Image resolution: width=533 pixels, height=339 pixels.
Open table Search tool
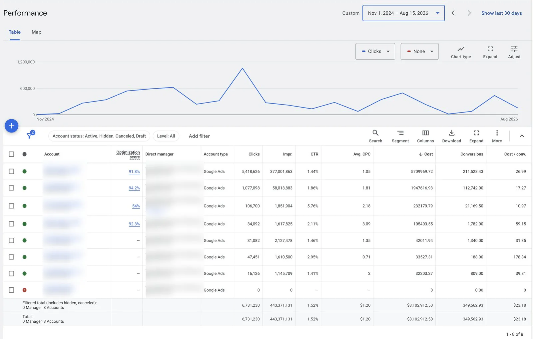click(x=375, y=136)
